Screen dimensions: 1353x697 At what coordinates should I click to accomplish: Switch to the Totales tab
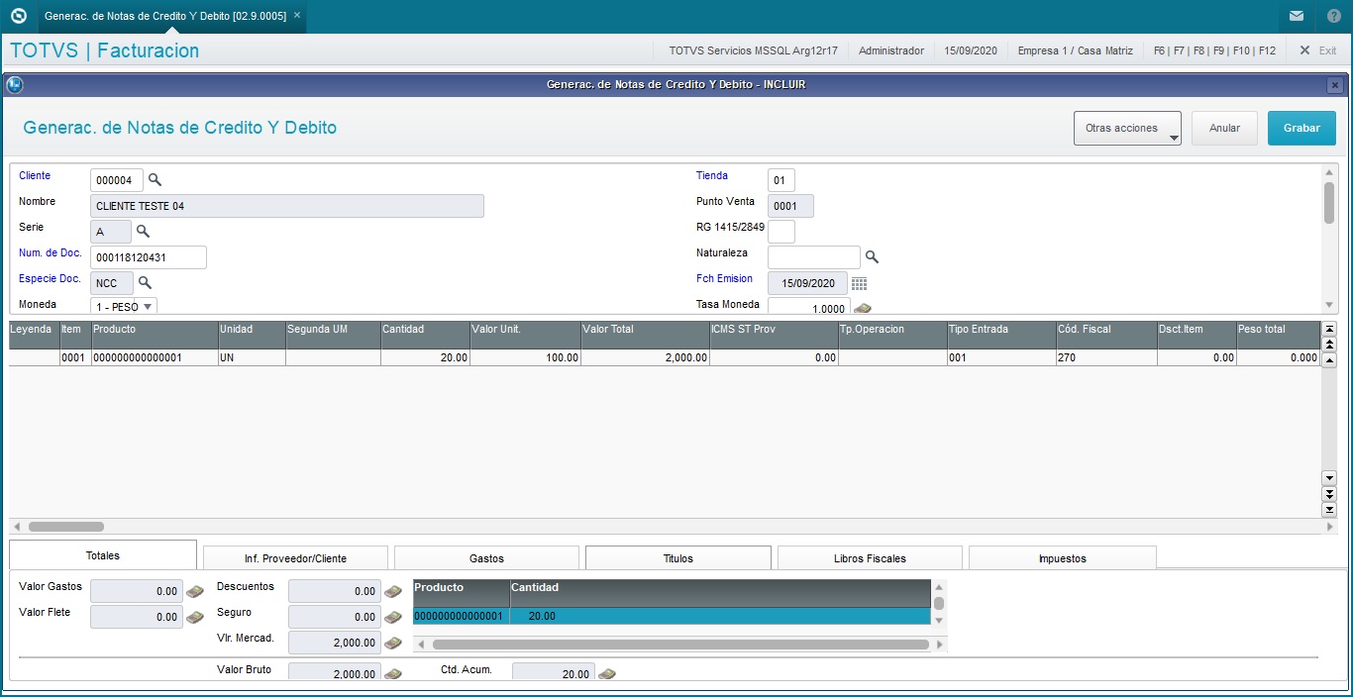pyautogui.click(x=103, y=555)
